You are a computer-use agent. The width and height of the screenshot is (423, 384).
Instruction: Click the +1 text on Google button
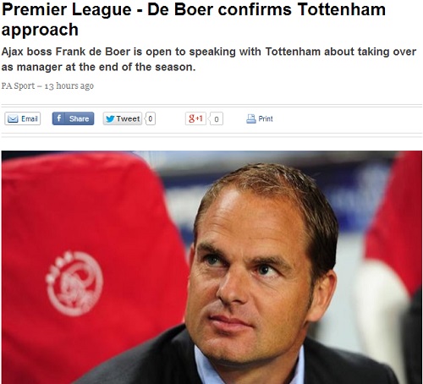(199, 118)
